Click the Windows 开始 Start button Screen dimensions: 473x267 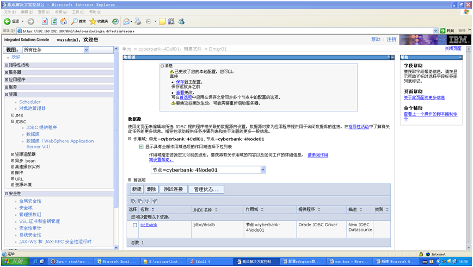(x=15, y=261)
